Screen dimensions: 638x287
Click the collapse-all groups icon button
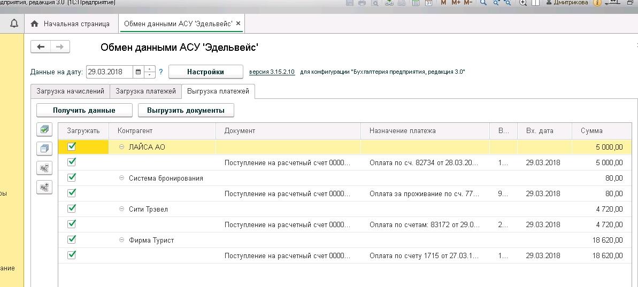(44, 168)
